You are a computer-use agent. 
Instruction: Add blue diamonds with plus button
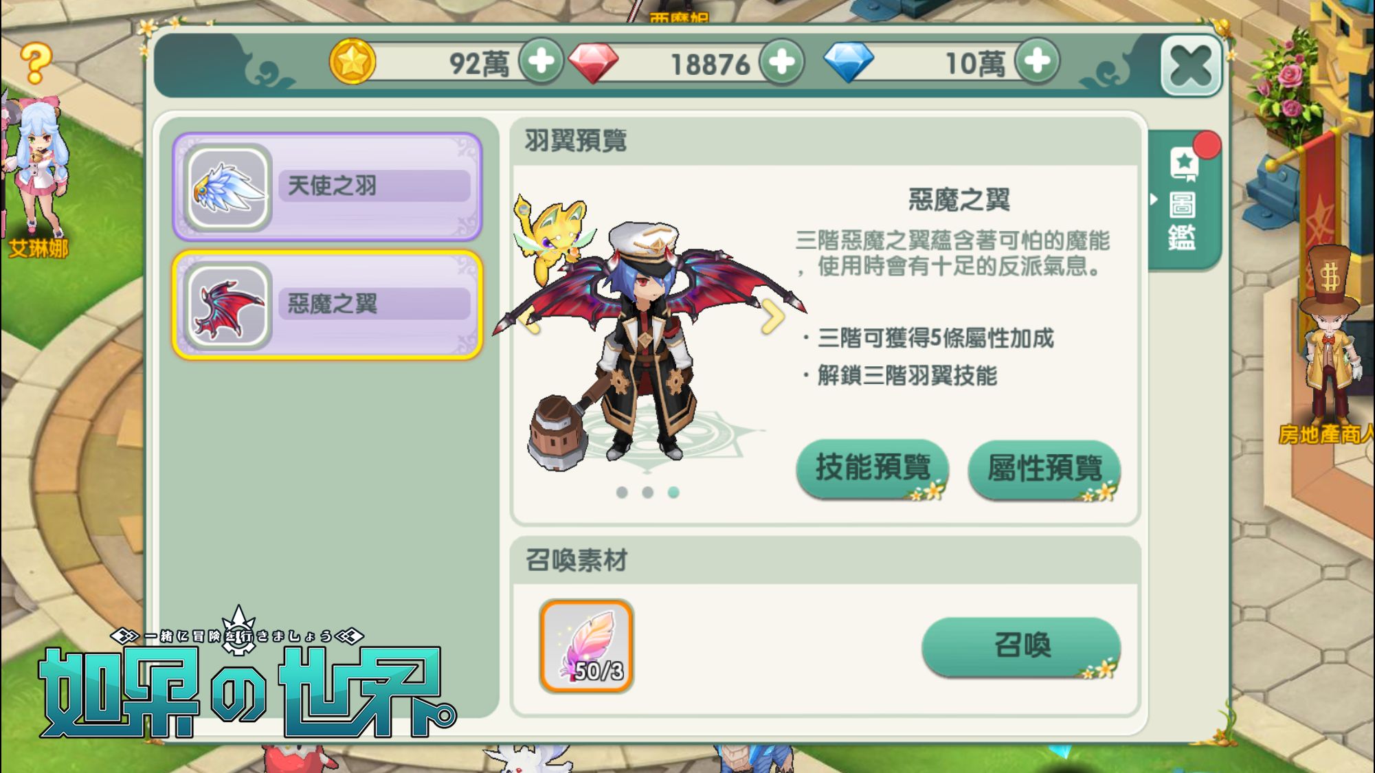coord(1037,62)
